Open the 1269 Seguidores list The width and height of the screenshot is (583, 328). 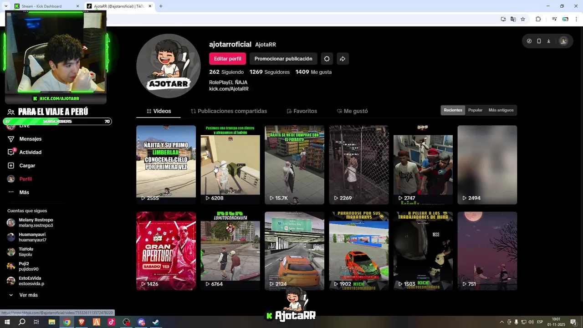(x=270, y=72)
